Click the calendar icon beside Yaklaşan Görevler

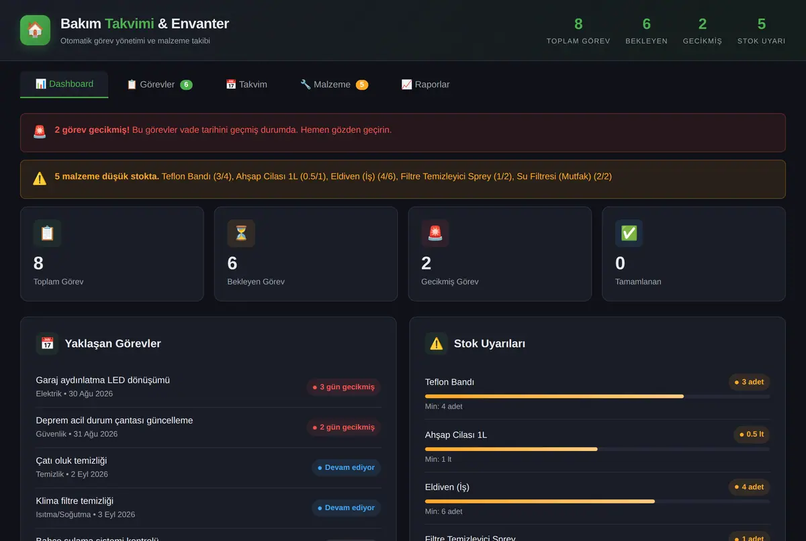[47, 344]
